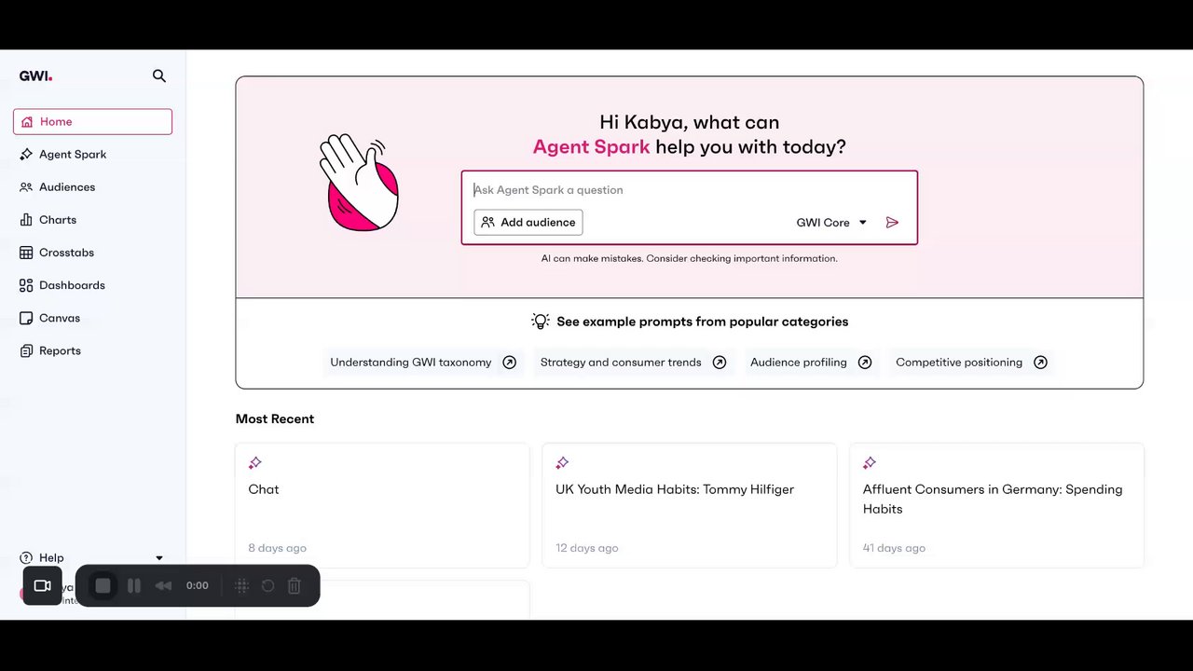Screen dimensions: 1193x671
Task: Click the GWI logo
Action: point(35,76)
